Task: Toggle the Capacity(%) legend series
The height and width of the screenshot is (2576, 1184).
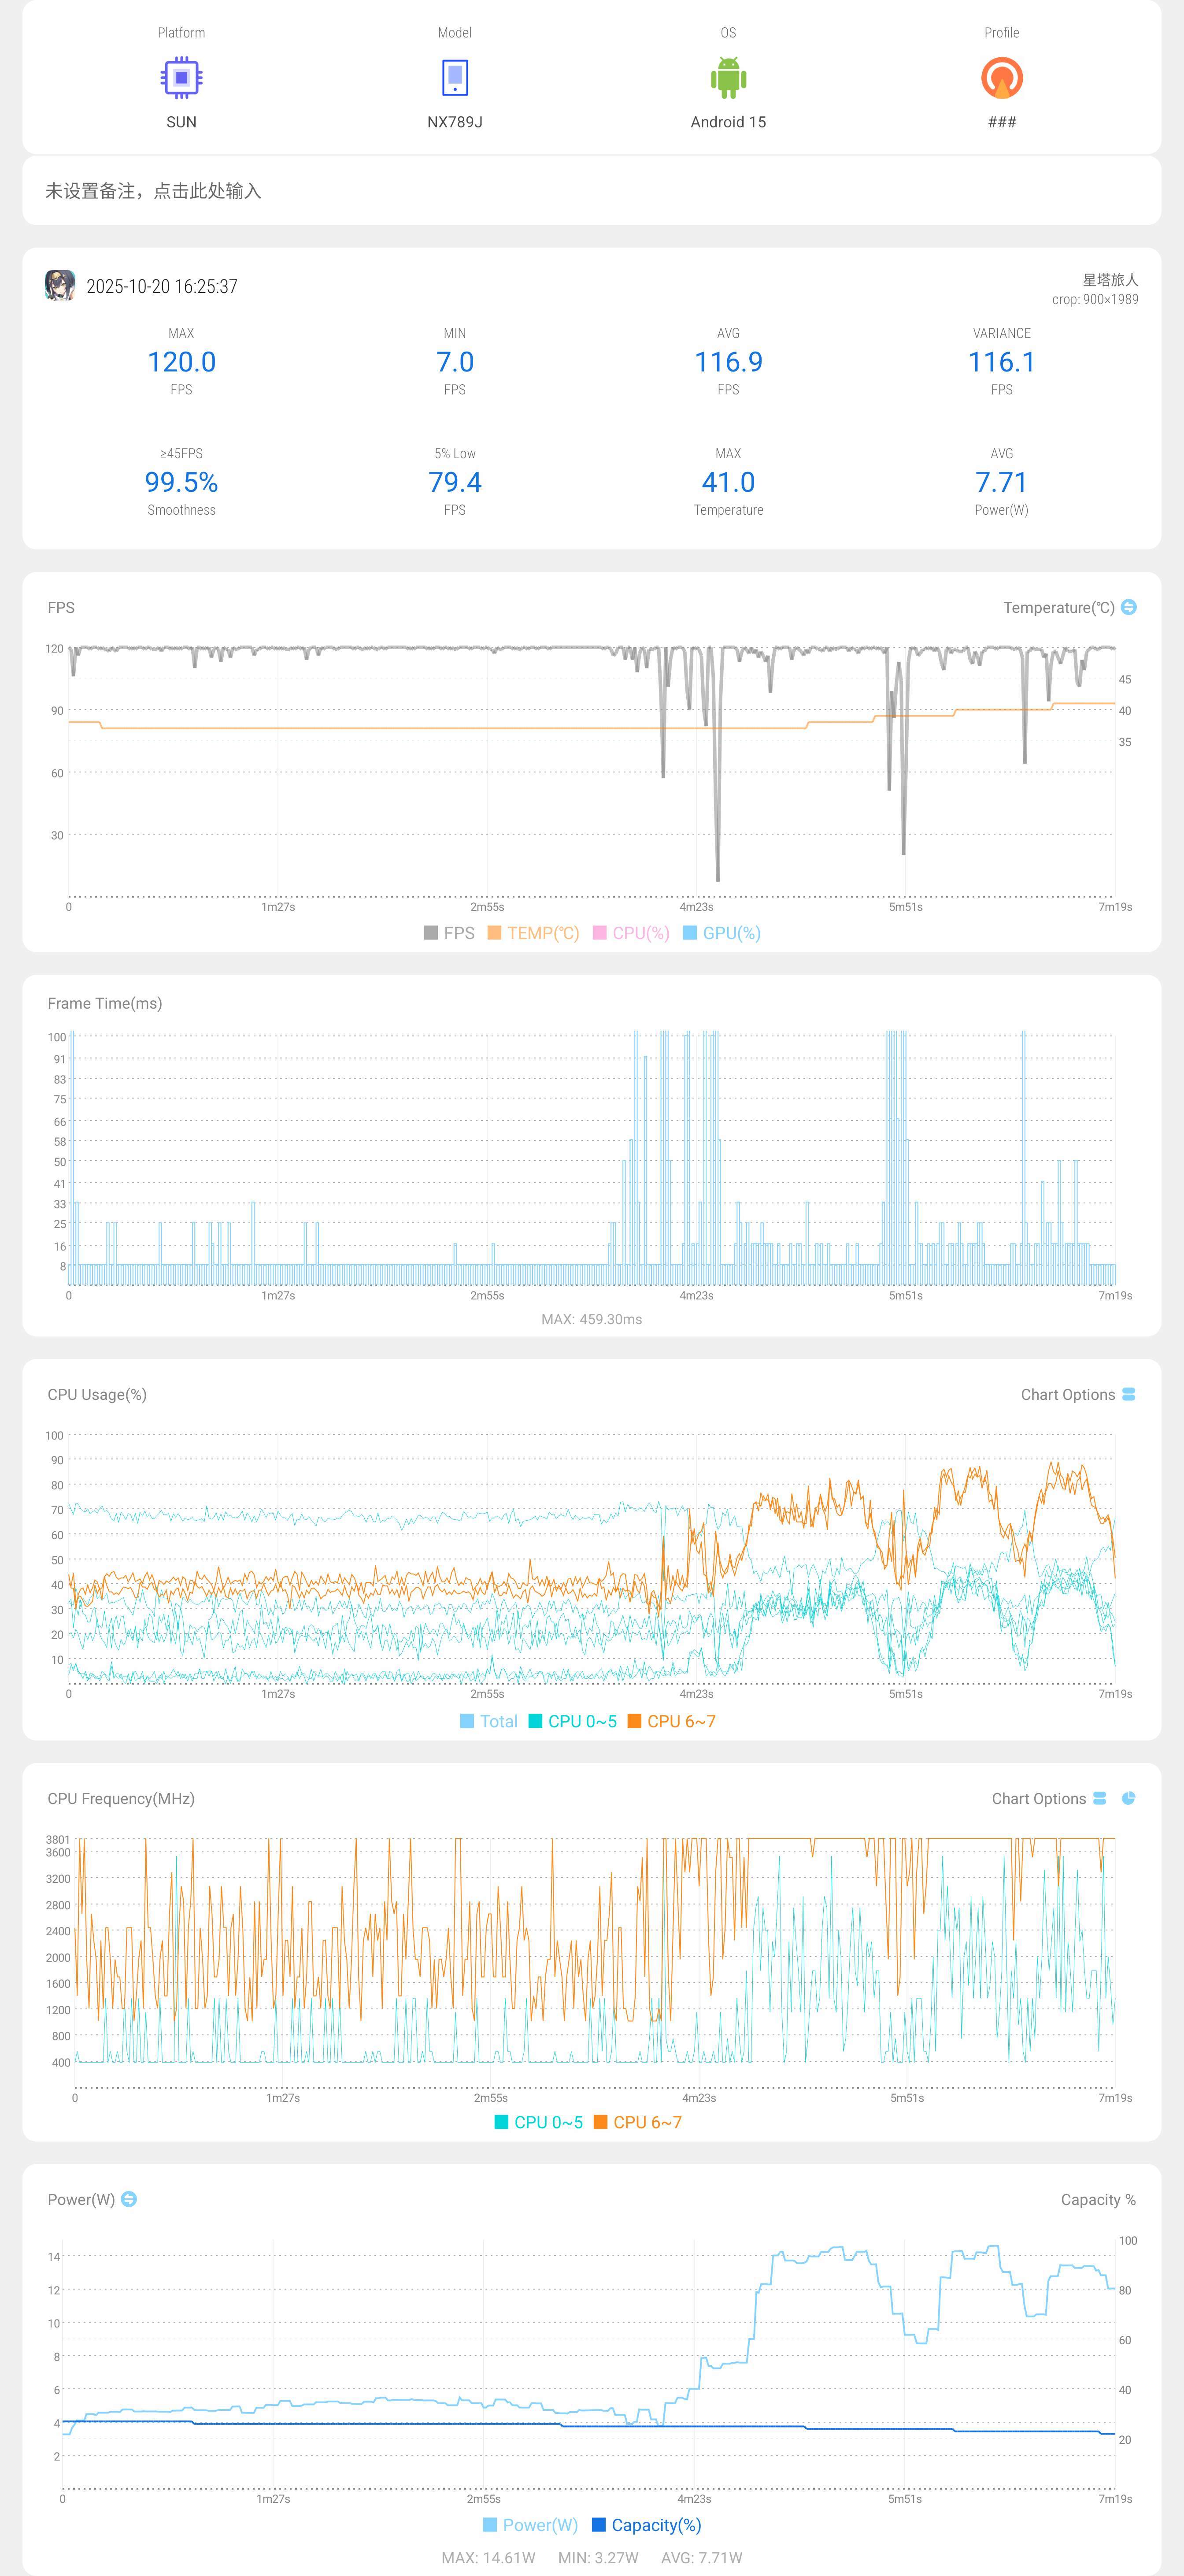Action: pos(647,2525)
